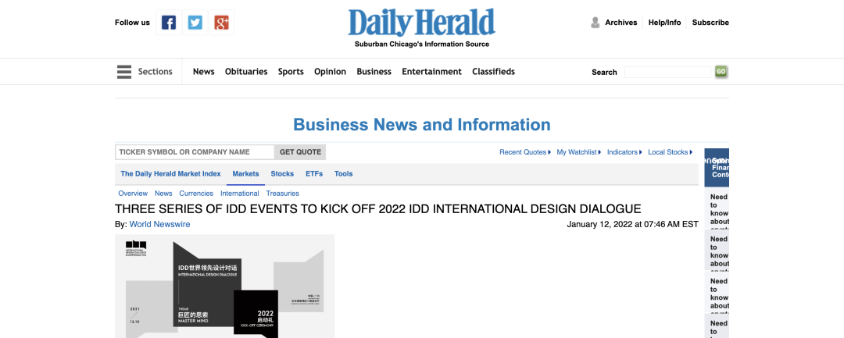Focus the site search input field
This screenshot has width=844, height=338.
(667, 72)
